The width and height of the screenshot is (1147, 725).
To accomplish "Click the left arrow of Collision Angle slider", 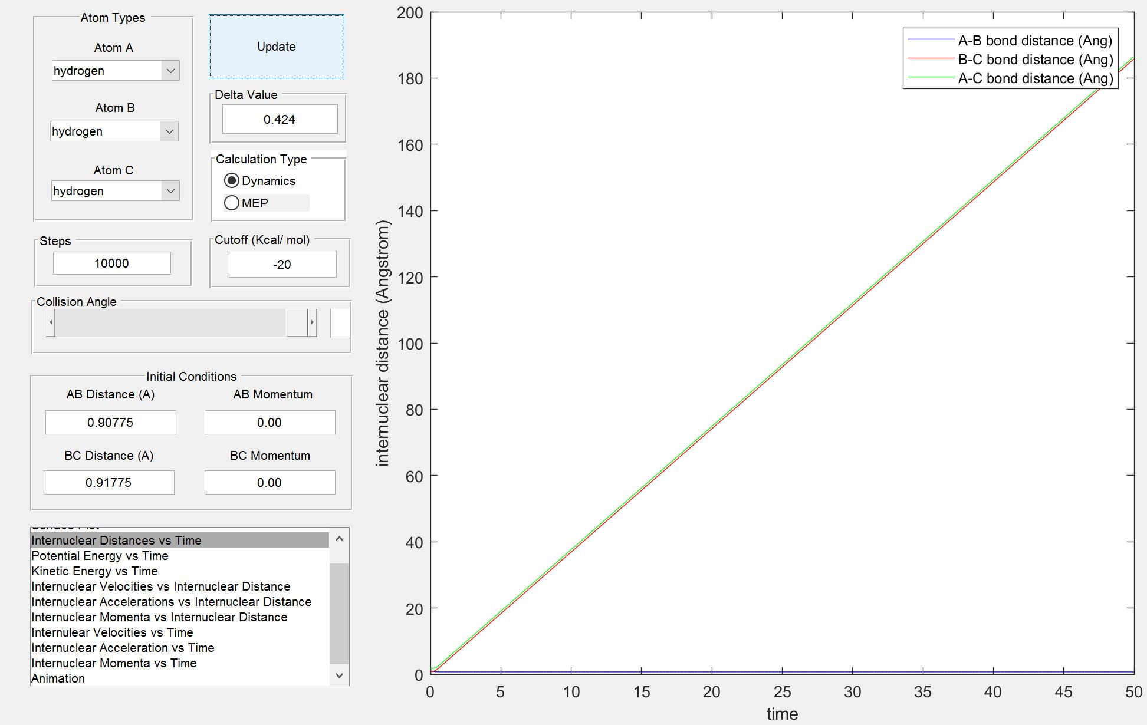I will point(51,322).
